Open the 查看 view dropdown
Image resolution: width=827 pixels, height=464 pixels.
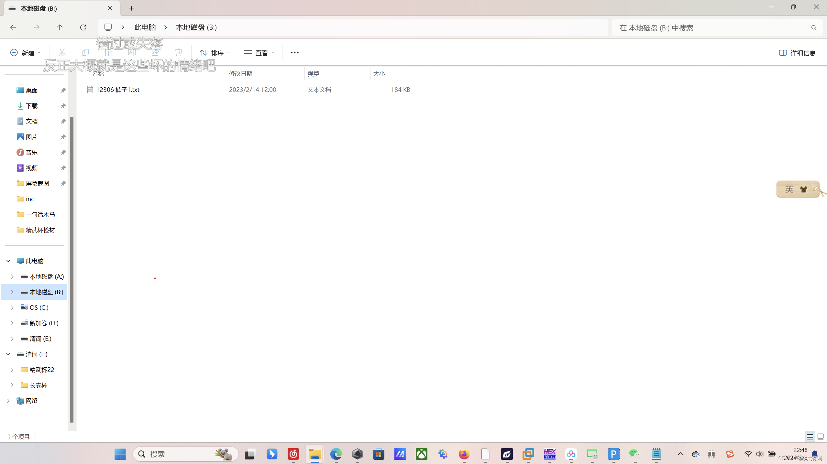pos(259,53)
